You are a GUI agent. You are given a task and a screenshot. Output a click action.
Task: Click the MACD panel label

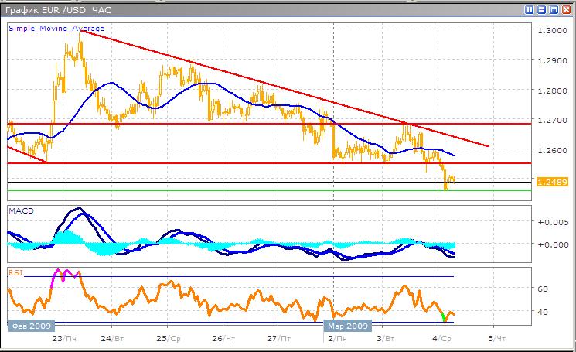(20, 210)
